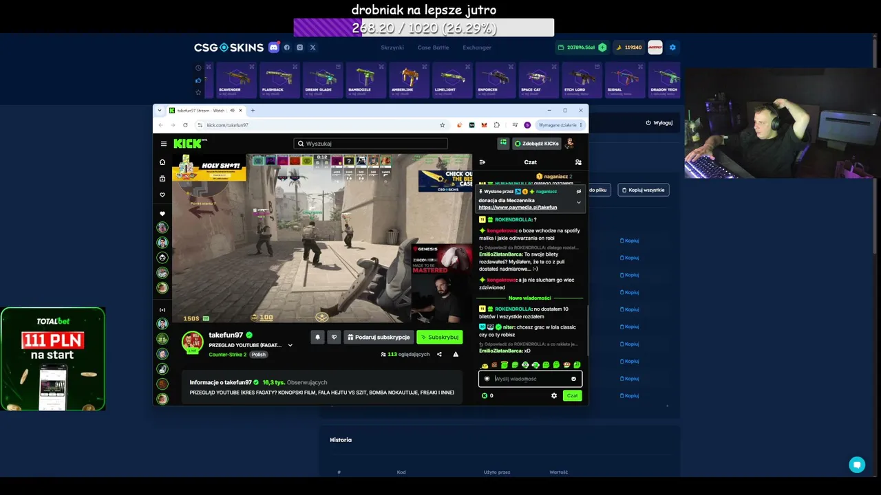Go to Kick home icon in sidebar

[162, 162]
